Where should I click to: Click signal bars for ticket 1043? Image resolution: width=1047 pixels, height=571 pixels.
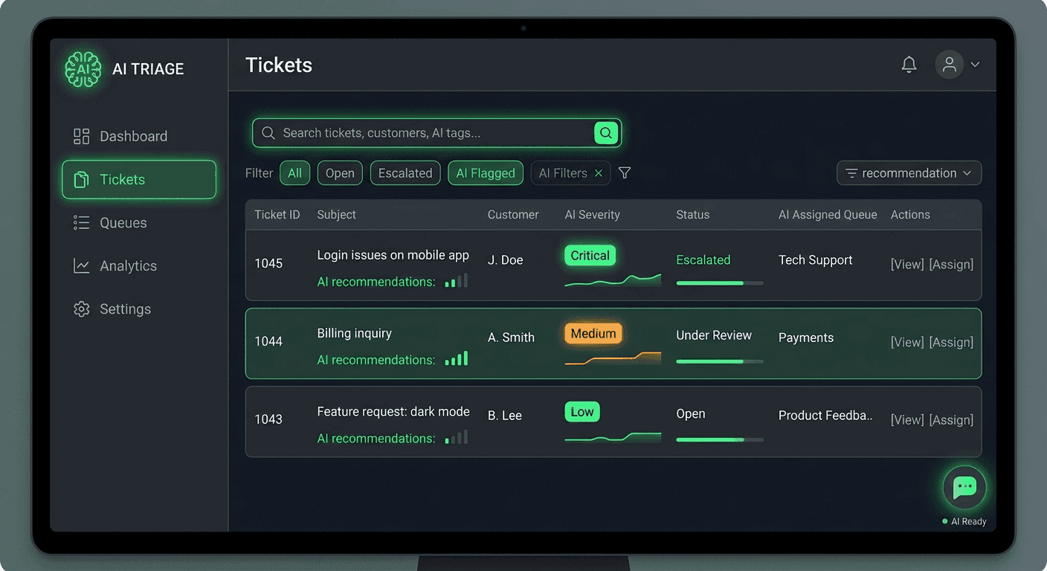tap(457, 437)
